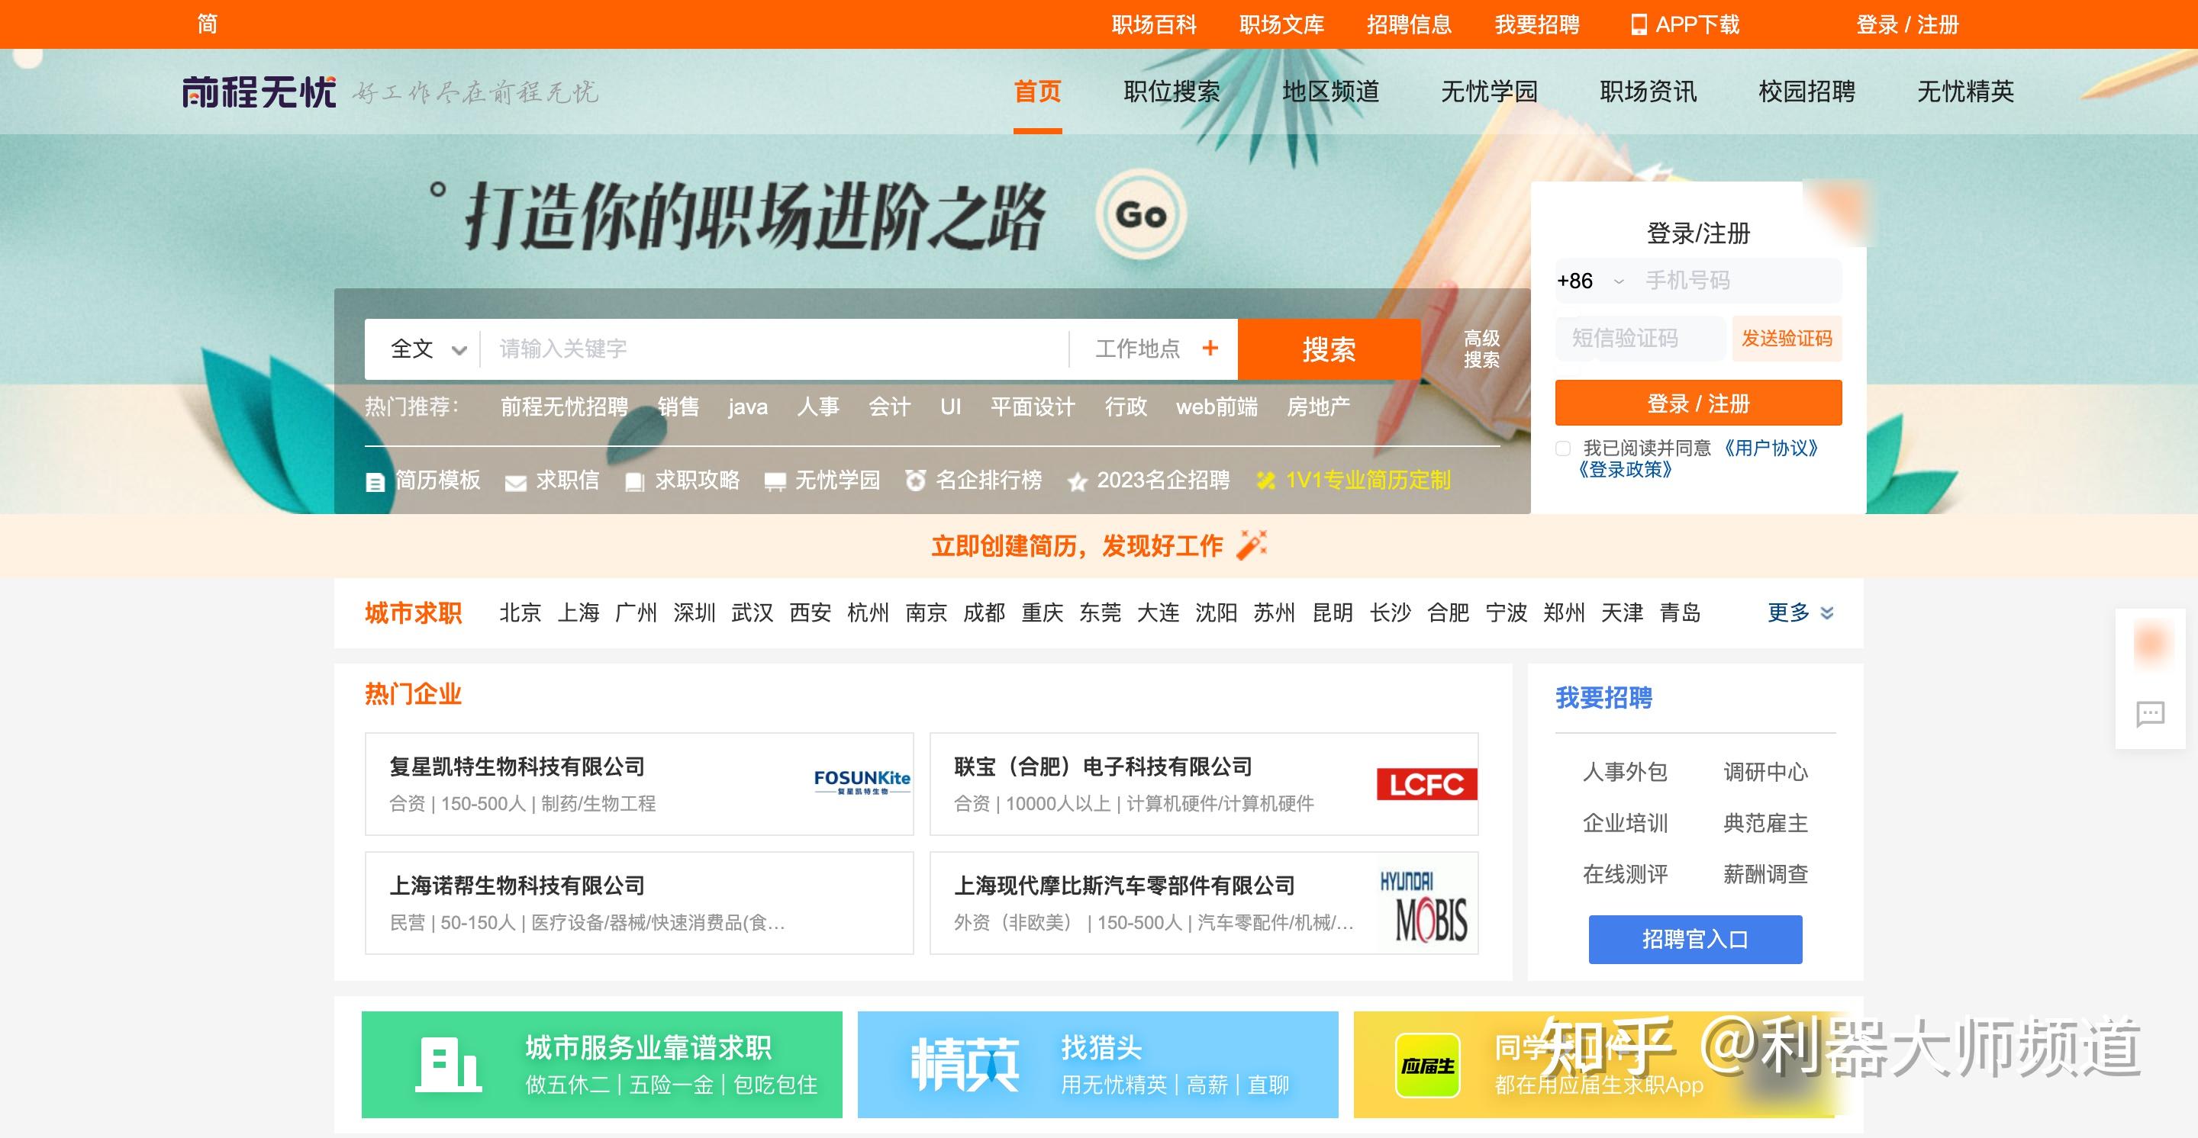The image size is (2198, 1138).
Task: Open the 《登录政策》 link
Action: point(1624,470)
